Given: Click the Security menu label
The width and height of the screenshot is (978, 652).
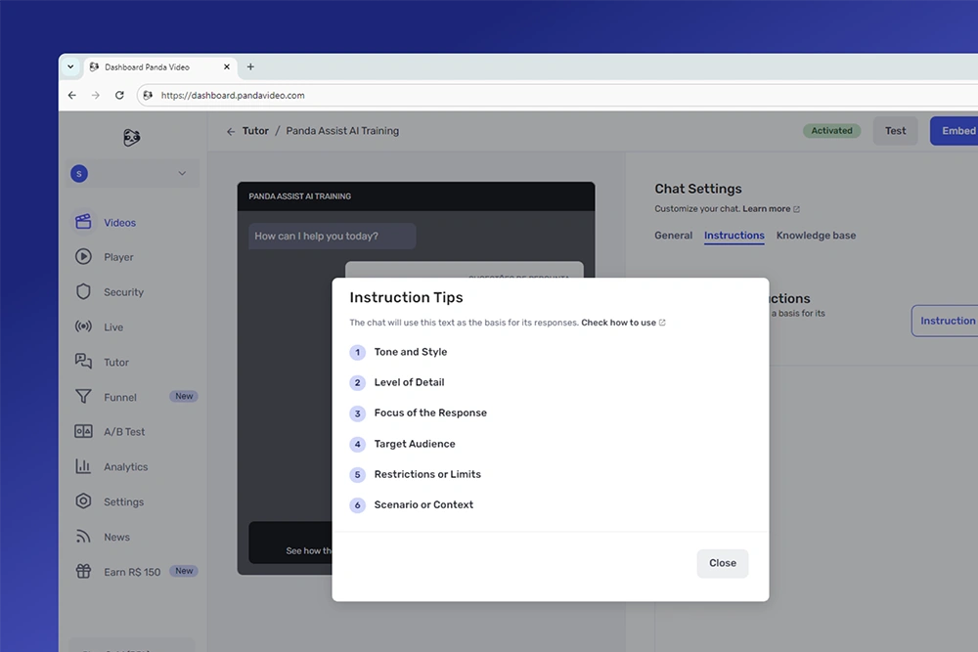Looking at the screenshot, I should [123, 292].
